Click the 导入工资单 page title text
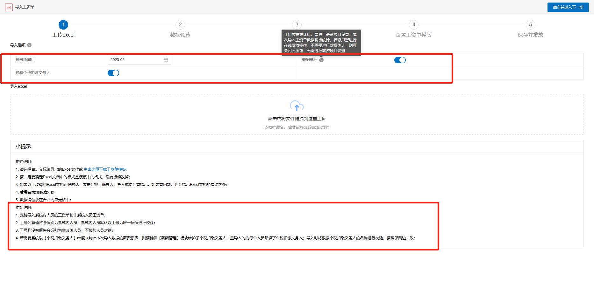 [x=25, y=7]
